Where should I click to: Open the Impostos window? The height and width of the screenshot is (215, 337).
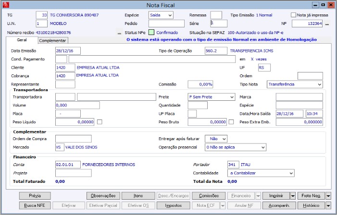[x=172, y=205]
